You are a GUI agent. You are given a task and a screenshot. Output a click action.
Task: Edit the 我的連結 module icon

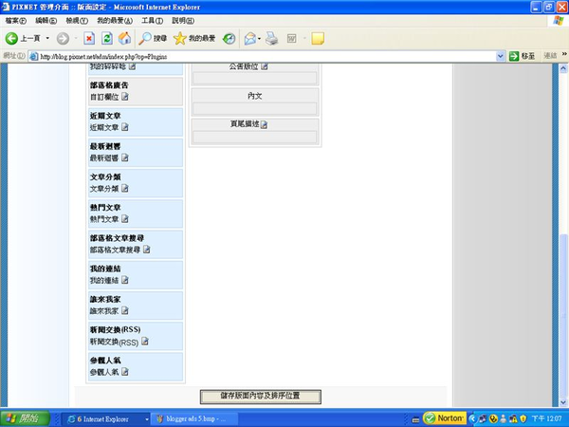(x=125, y=280)
